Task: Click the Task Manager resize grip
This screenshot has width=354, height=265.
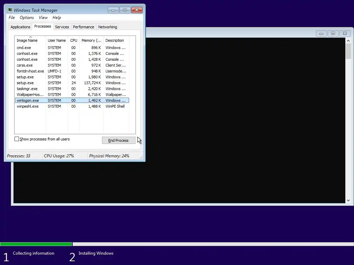Action: [x=141, y=157]
